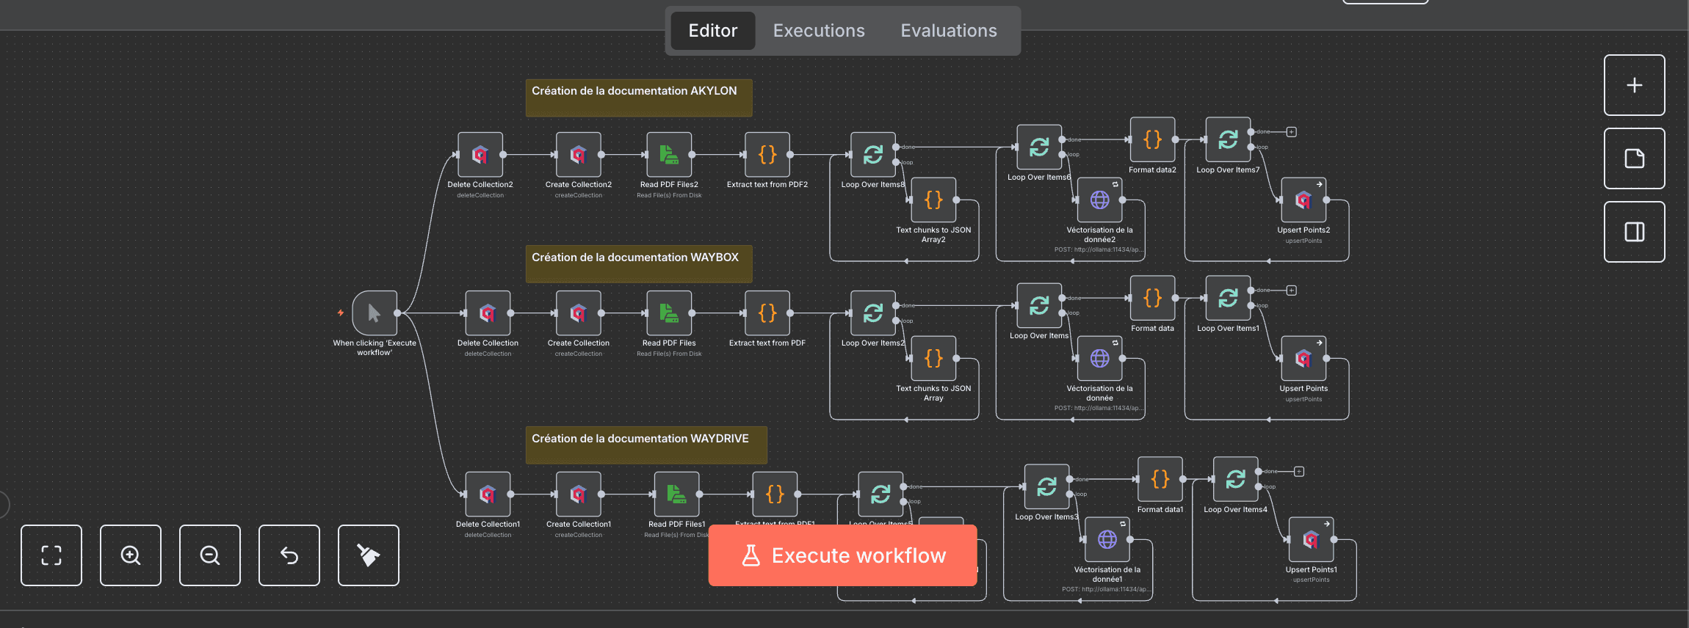This screenshot has width=1689, height=628.
Task: Click the Loop Over Items3 node
Action: pyautogui.click(x=1046, y=487)
